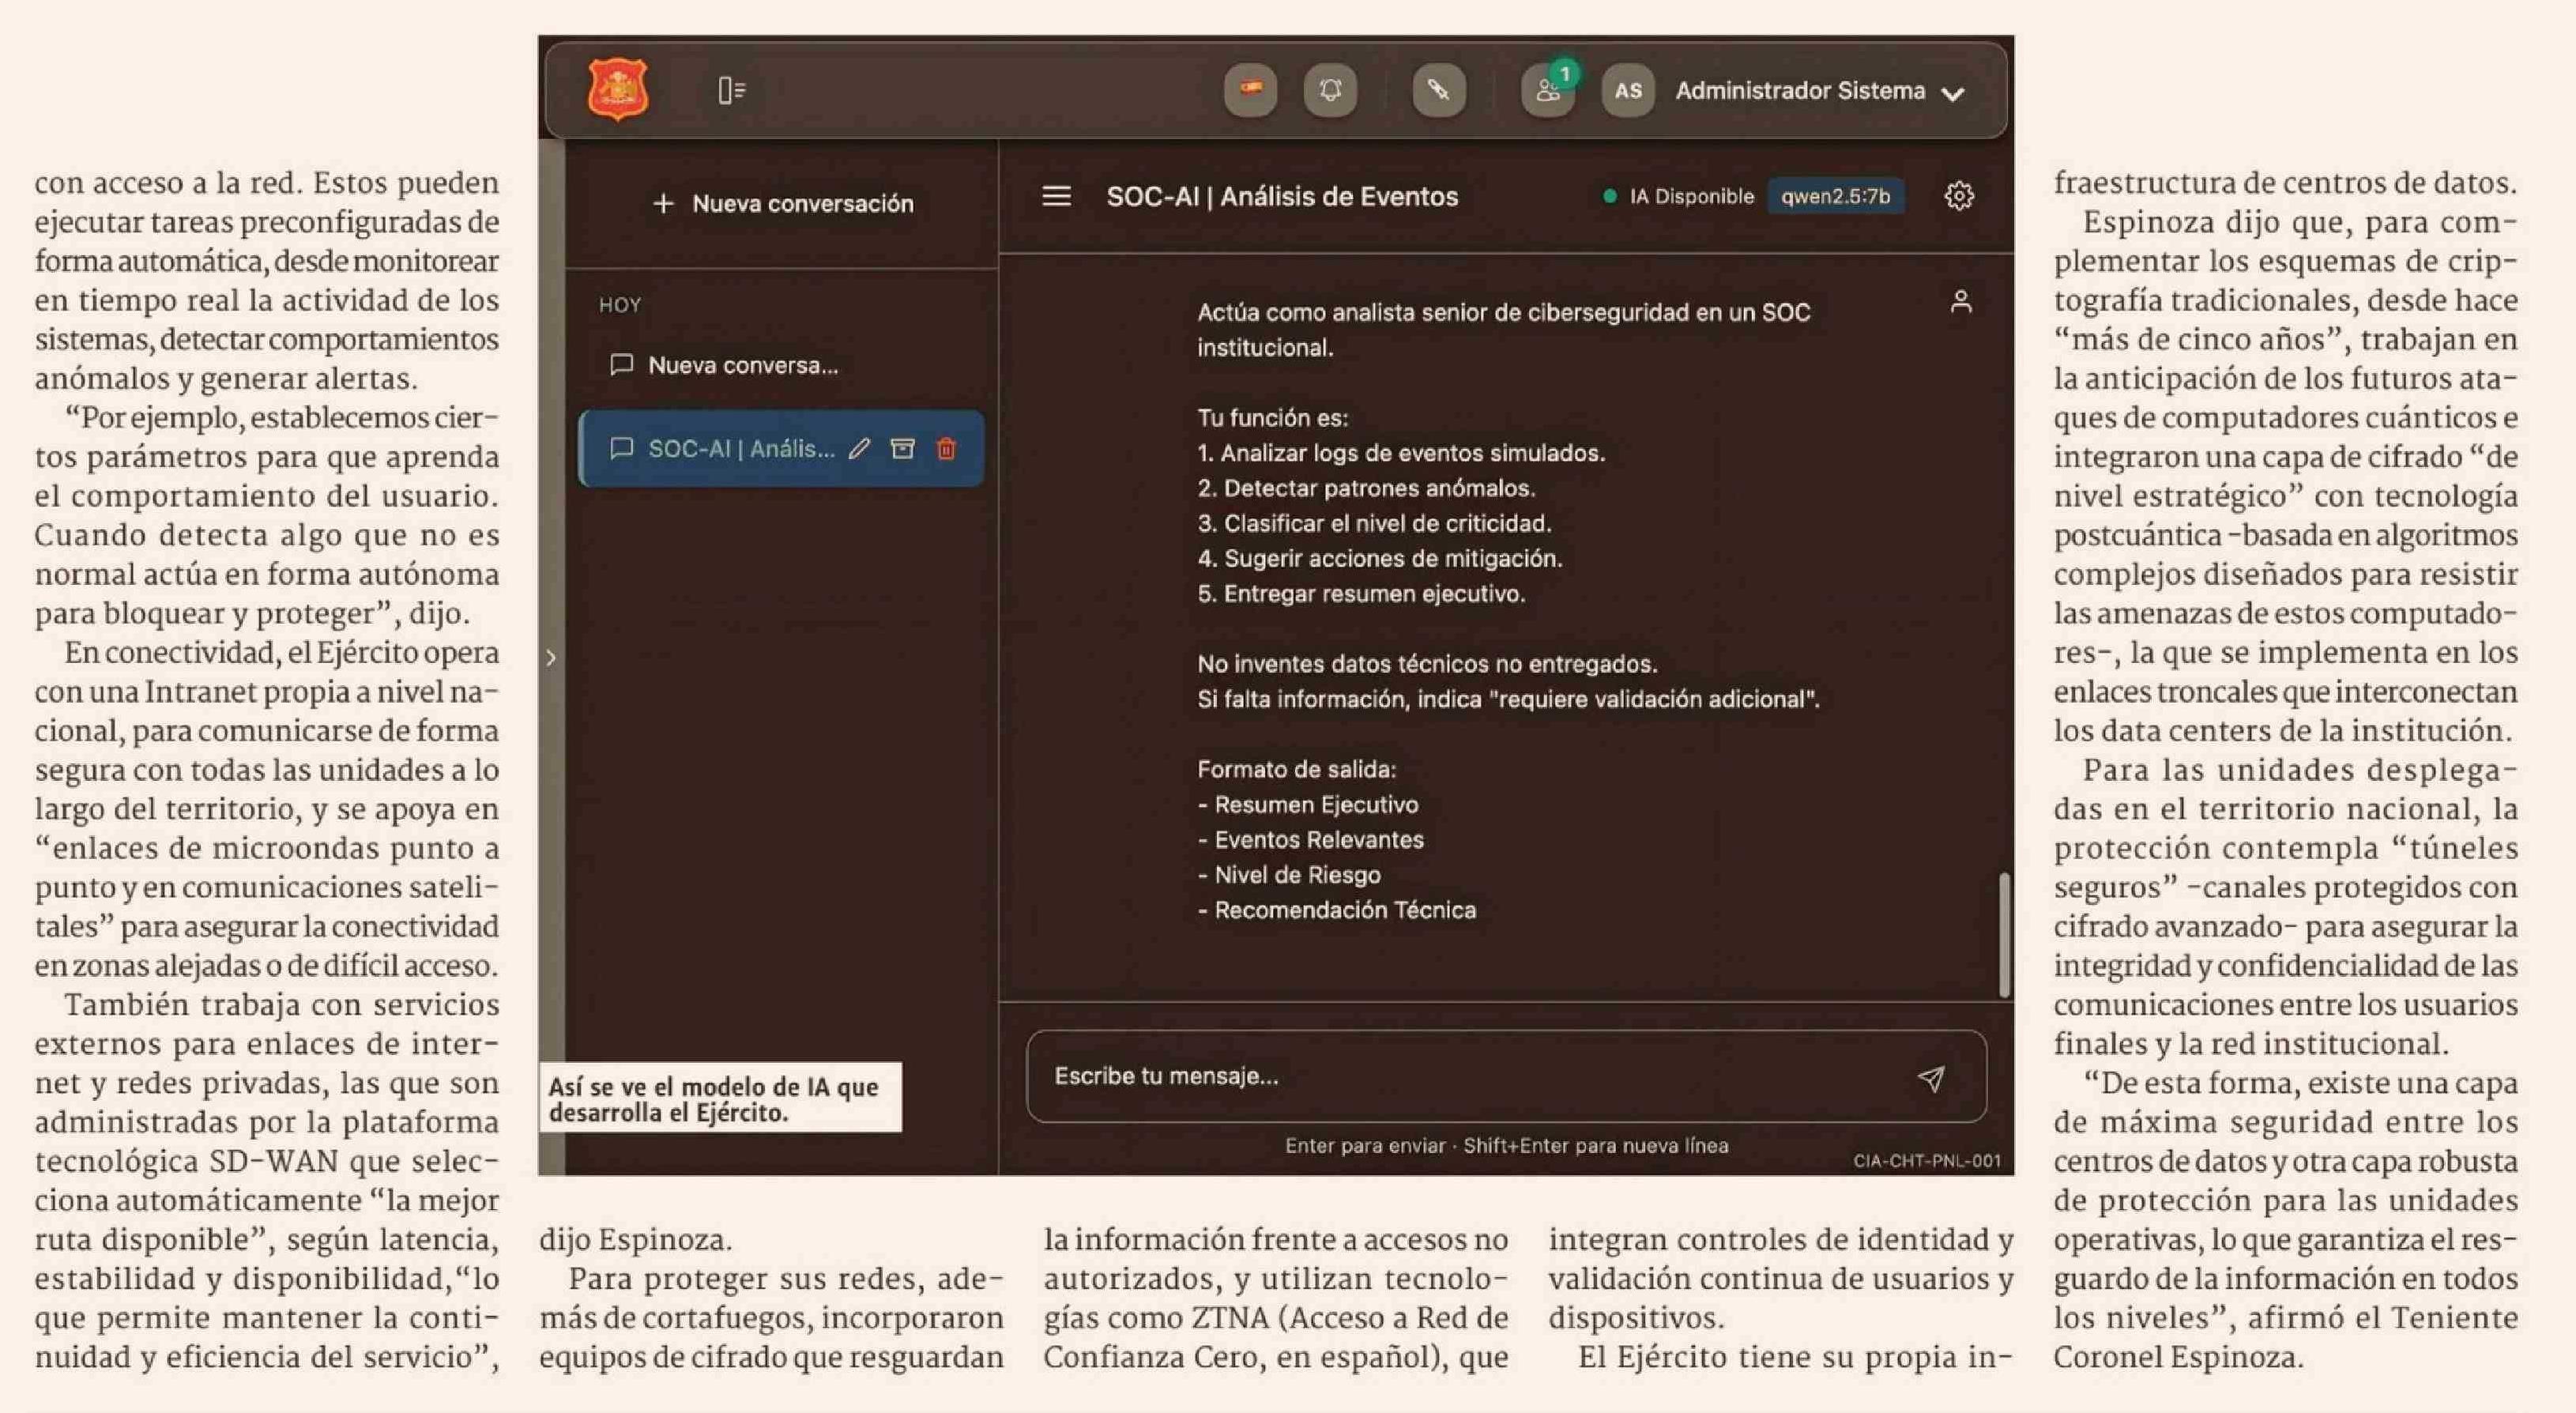
Task: Expand the collapsed left edge arrow
Action: click(x=551, y=657)
